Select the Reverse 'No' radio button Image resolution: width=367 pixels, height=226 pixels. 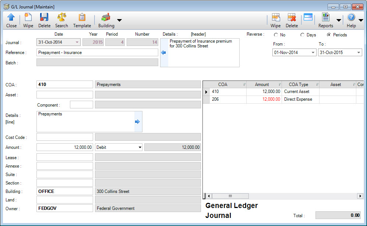275,35
